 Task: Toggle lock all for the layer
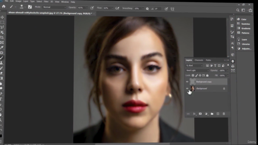pyautogui.click(x=207, y=75)
